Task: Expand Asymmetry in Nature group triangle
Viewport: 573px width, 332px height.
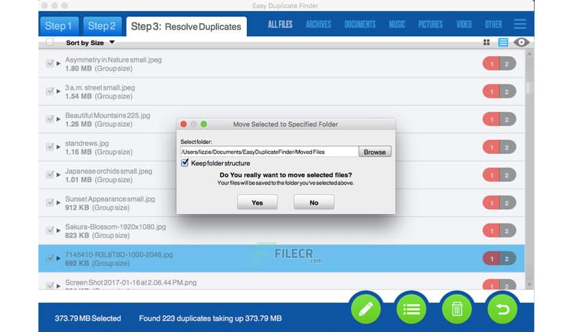Action: [58, 63]
